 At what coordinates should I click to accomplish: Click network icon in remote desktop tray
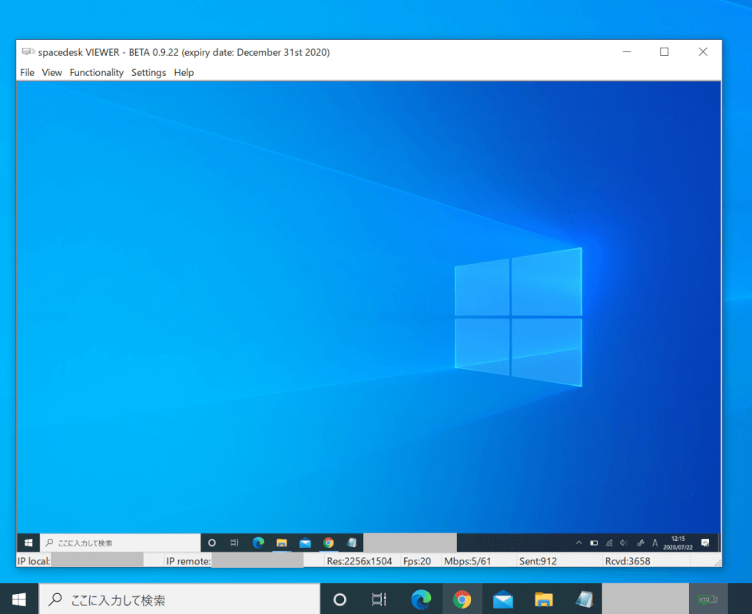coord(609,543)
